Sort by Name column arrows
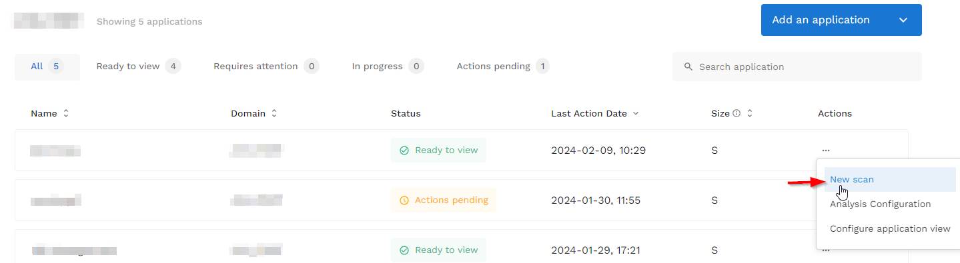 [65, 114]
